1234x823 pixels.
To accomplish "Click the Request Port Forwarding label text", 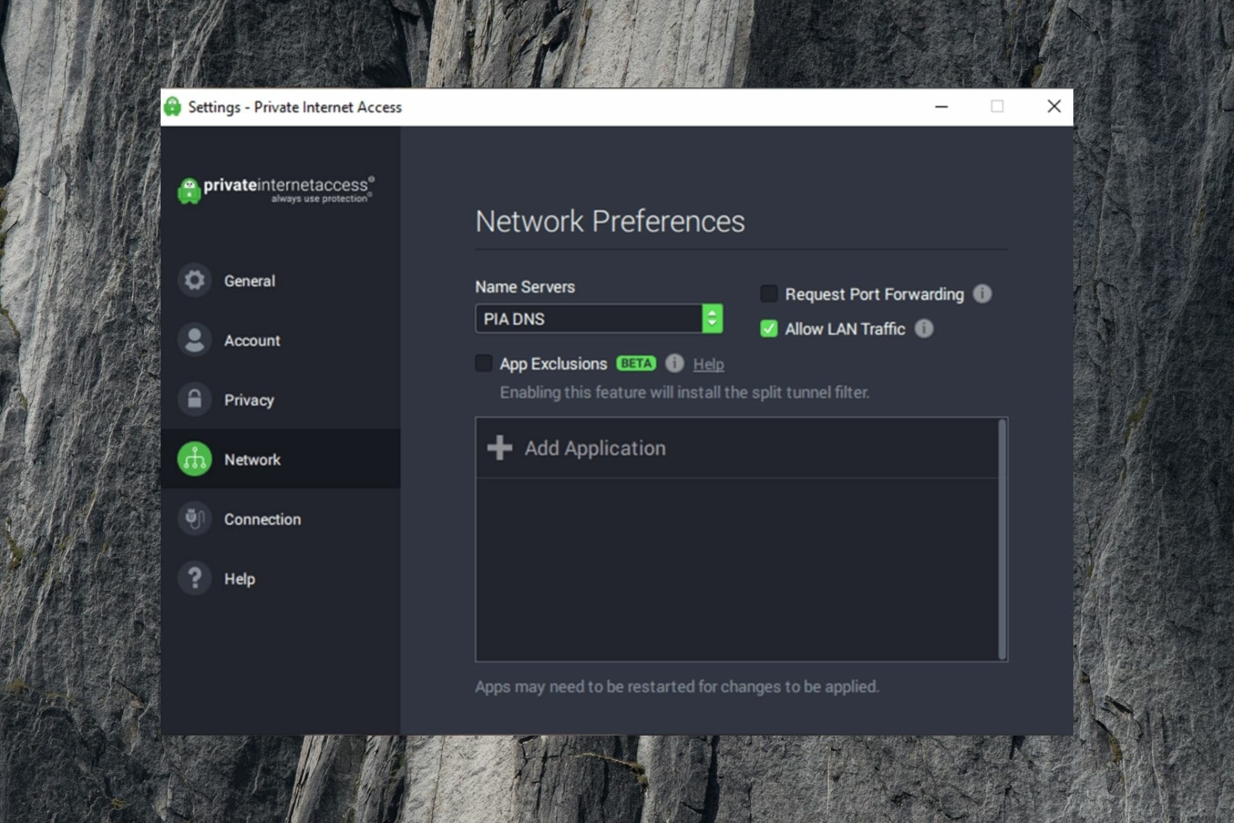I will click(875, 294).
